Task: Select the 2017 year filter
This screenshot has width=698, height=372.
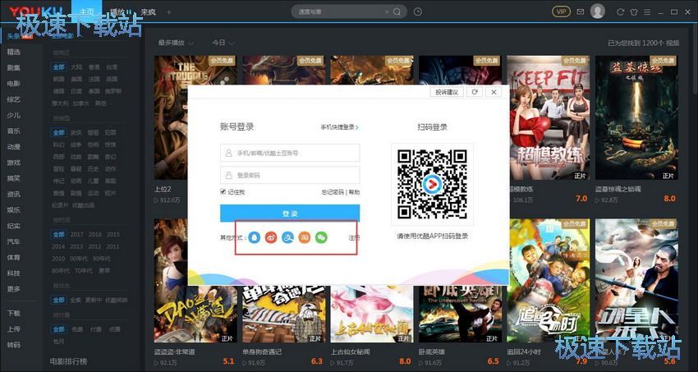Action: pos(76,235)
